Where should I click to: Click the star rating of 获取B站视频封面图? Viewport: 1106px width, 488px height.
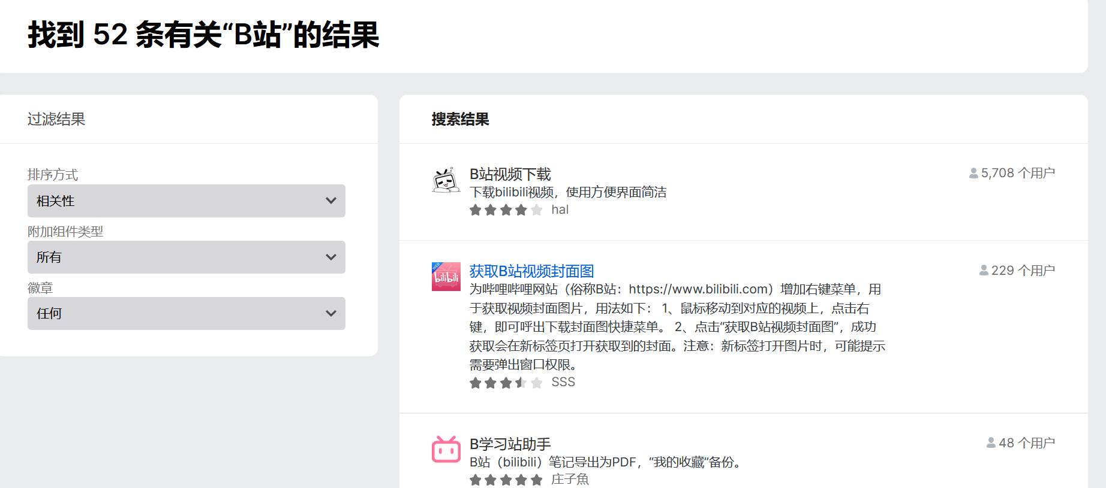pos(506,383)
